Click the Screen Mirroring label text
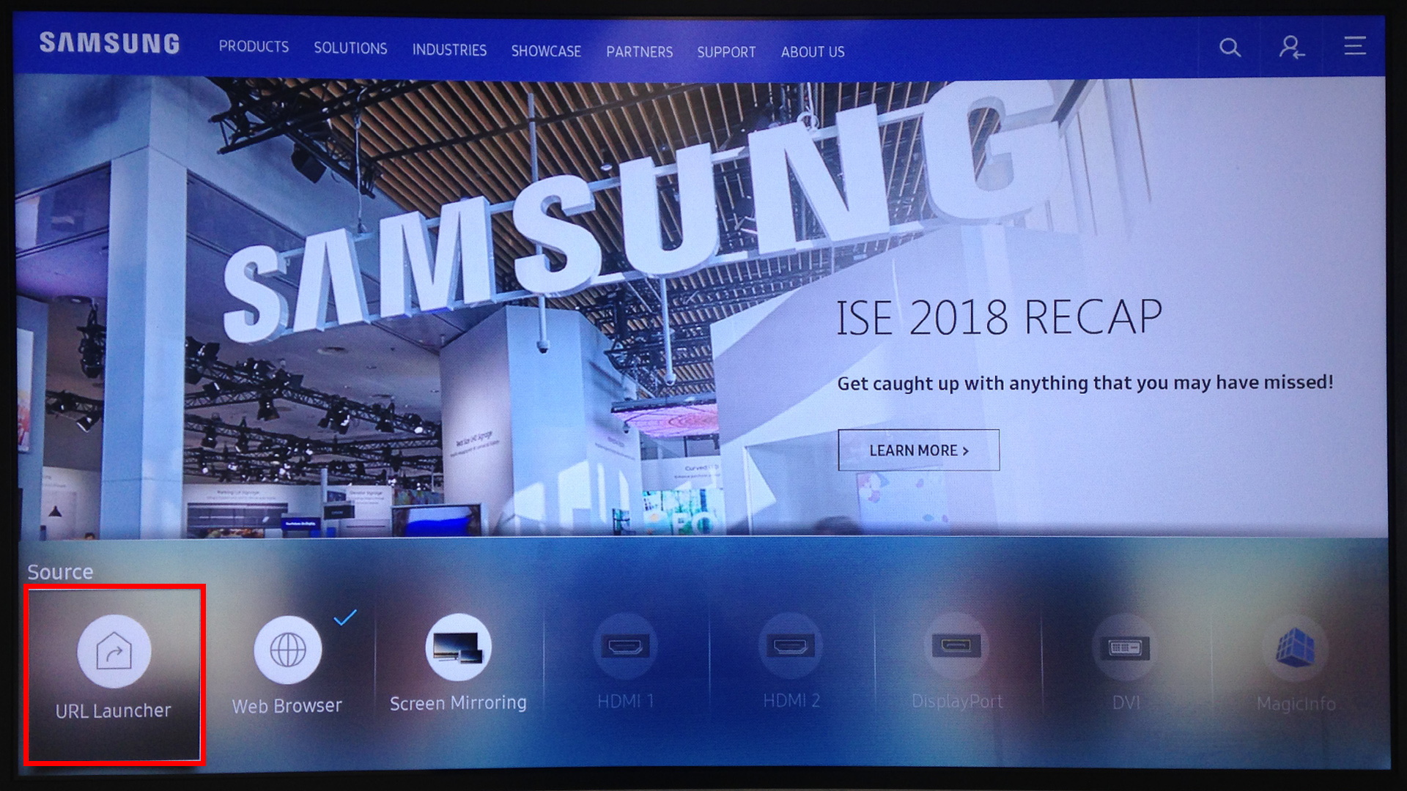This screenshot has width=1407, height=791. tap(458, 703)
